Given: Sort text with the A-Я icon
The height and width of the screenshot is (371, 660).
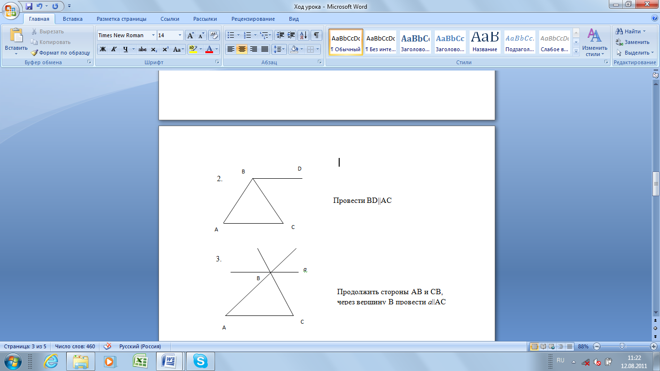Looking at the screenshot, I should pyautogui.click(x=304, y=35).
